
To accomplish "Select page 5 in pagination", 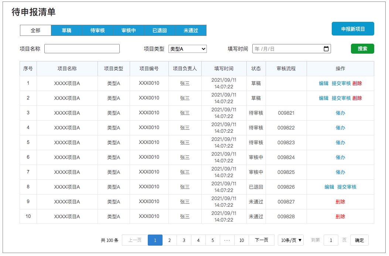I will (x=213, y=240).
